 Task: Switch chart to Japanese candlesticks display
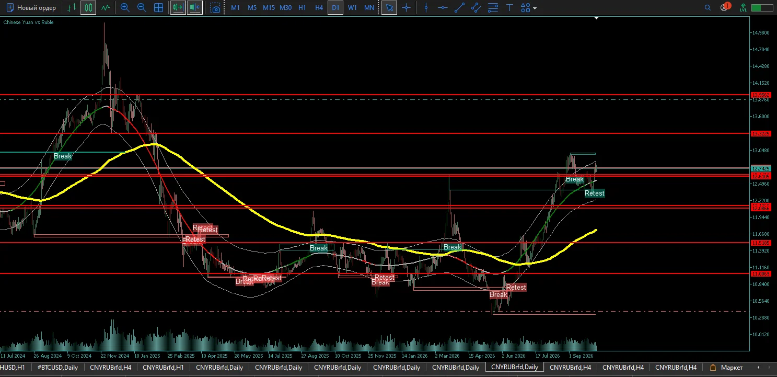pos(88,8)
